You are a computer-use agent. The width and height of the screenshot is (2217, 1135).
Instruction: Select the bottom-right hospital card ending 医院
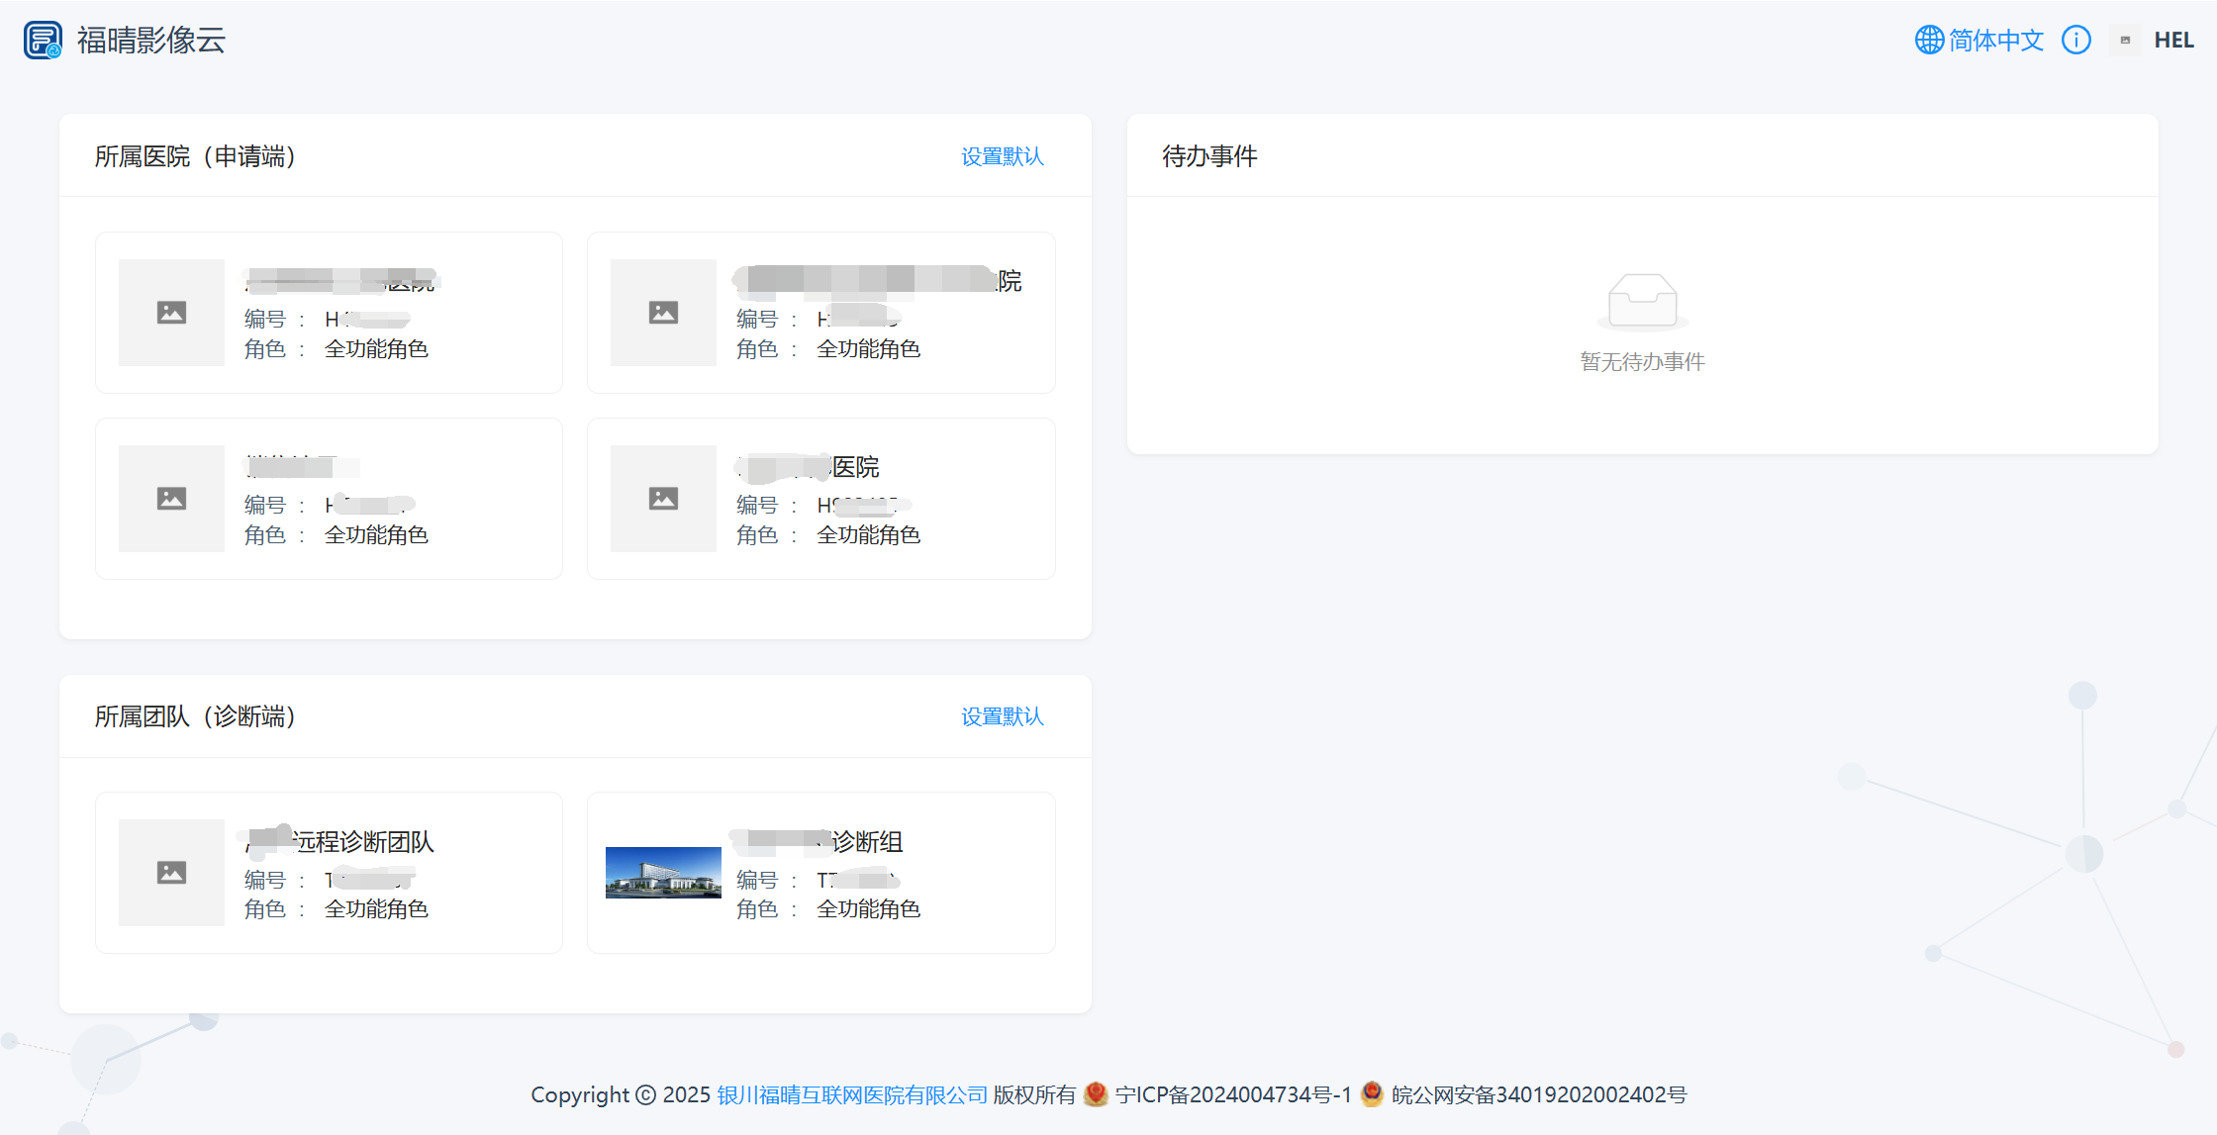click(820, 499)
